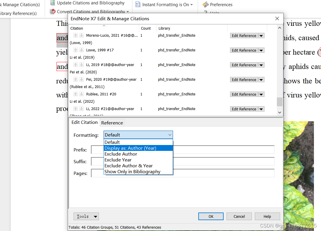321x231 pixels.
Task: Open Edit Reference dropdown for Moreno-Lucio, 2021
Action: tap(261, 36)
